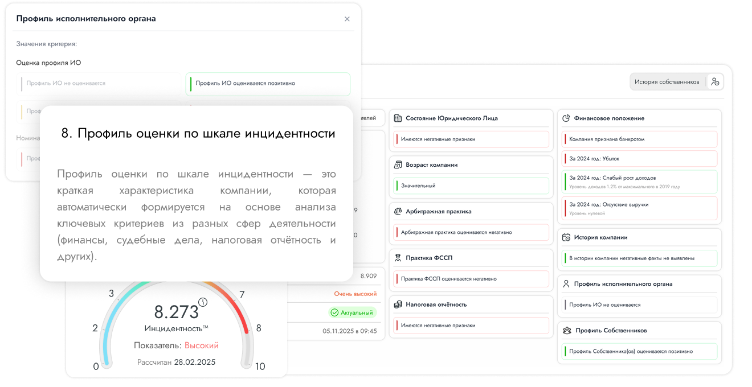Close the Профиль исполнительного органа dialog

click(347, 19)
